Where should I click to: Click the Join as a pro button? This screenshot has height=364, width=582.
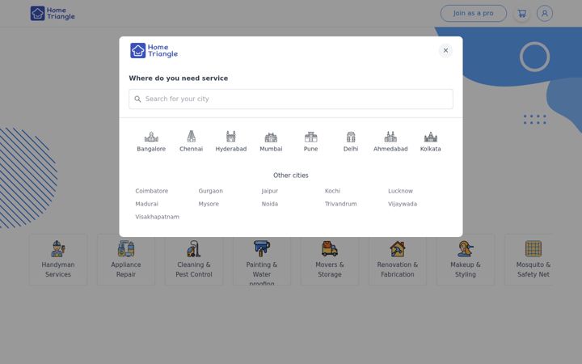click(473, 14)
